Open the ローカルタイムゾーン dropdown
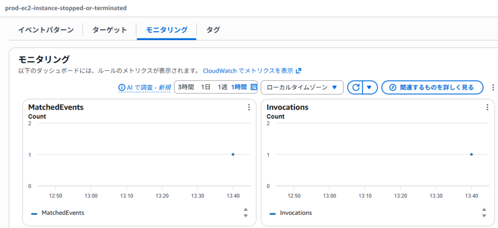This screenshot has height=228, width=498. 302,87
